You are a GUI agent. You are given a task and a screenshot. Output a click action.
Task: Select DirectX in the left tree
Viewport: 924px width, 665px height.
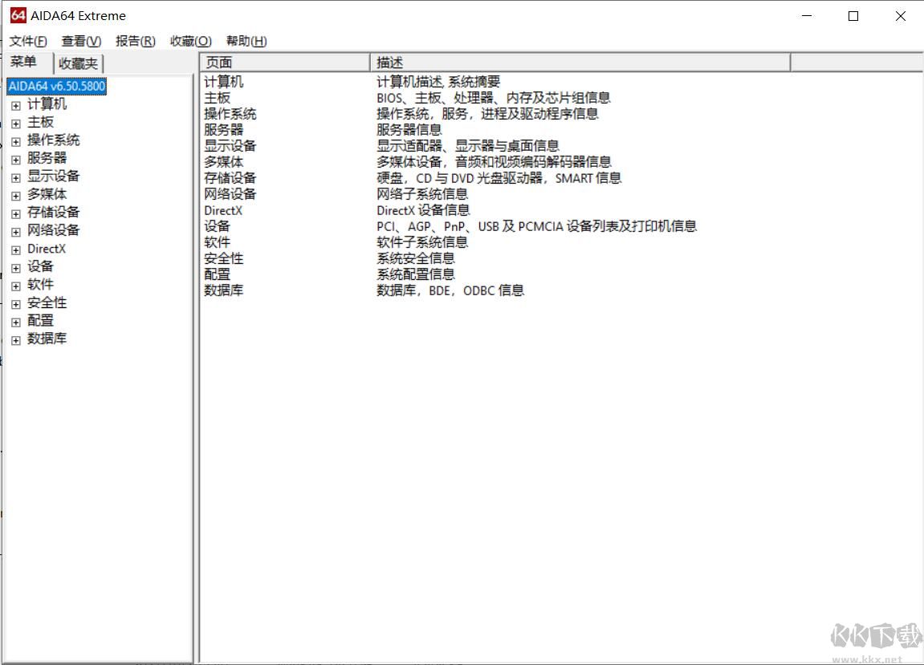47,249
